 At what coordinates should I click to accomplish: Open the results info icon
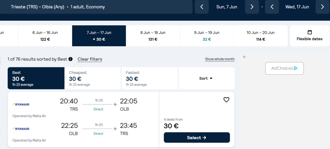71,59
